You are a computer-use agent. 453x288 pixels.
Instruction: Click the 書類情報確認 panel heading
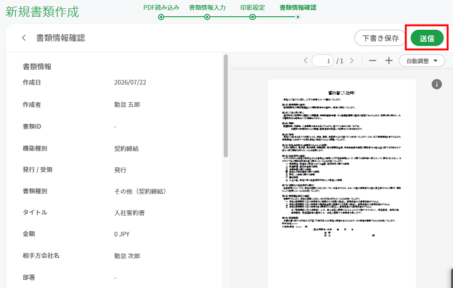[x=60, y=38]
